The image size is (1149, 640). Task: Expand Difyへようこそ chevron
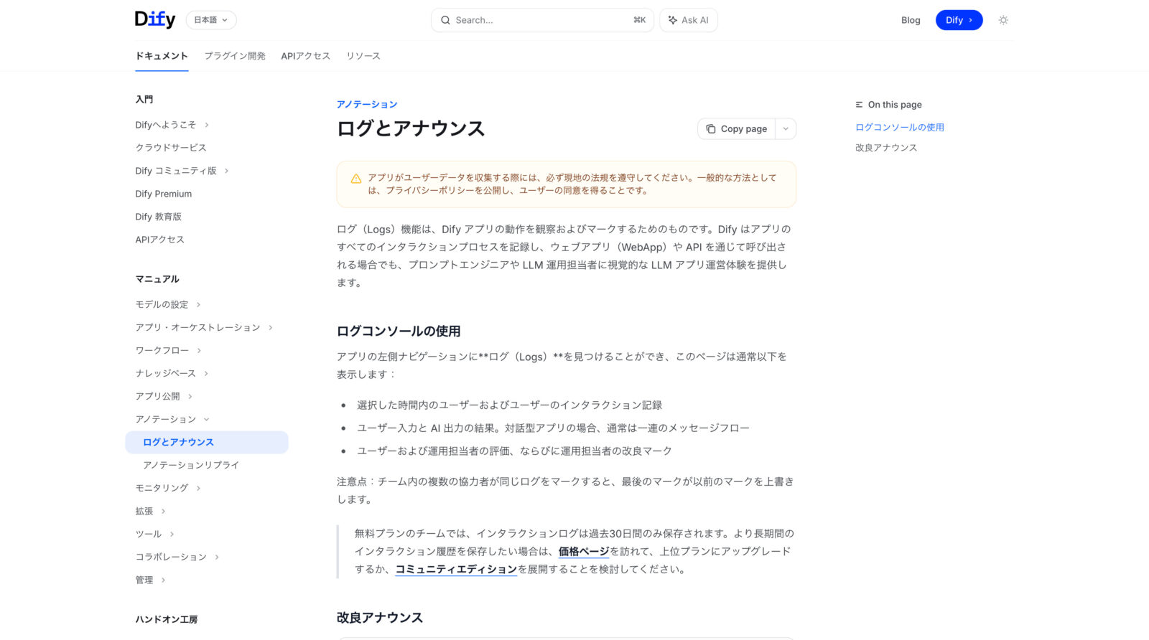(x=207, y=125)
